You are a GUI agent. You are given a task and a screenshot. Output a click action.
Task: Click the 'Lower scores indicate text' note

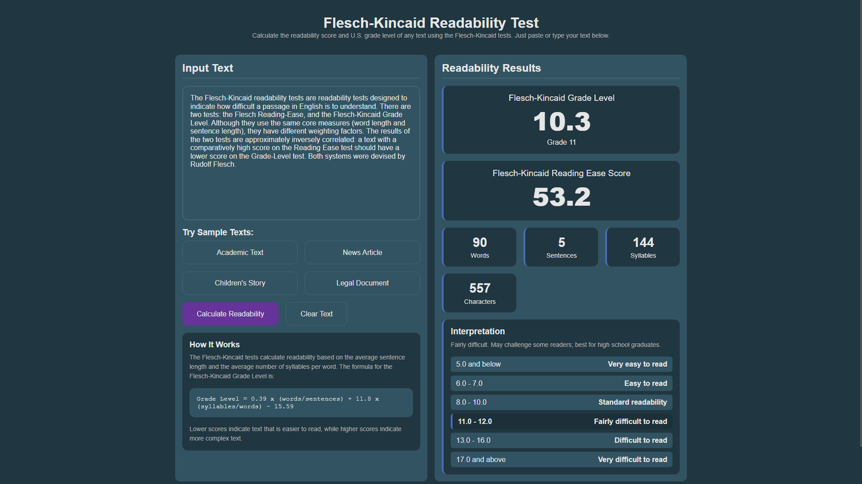(x=295, y=433)
